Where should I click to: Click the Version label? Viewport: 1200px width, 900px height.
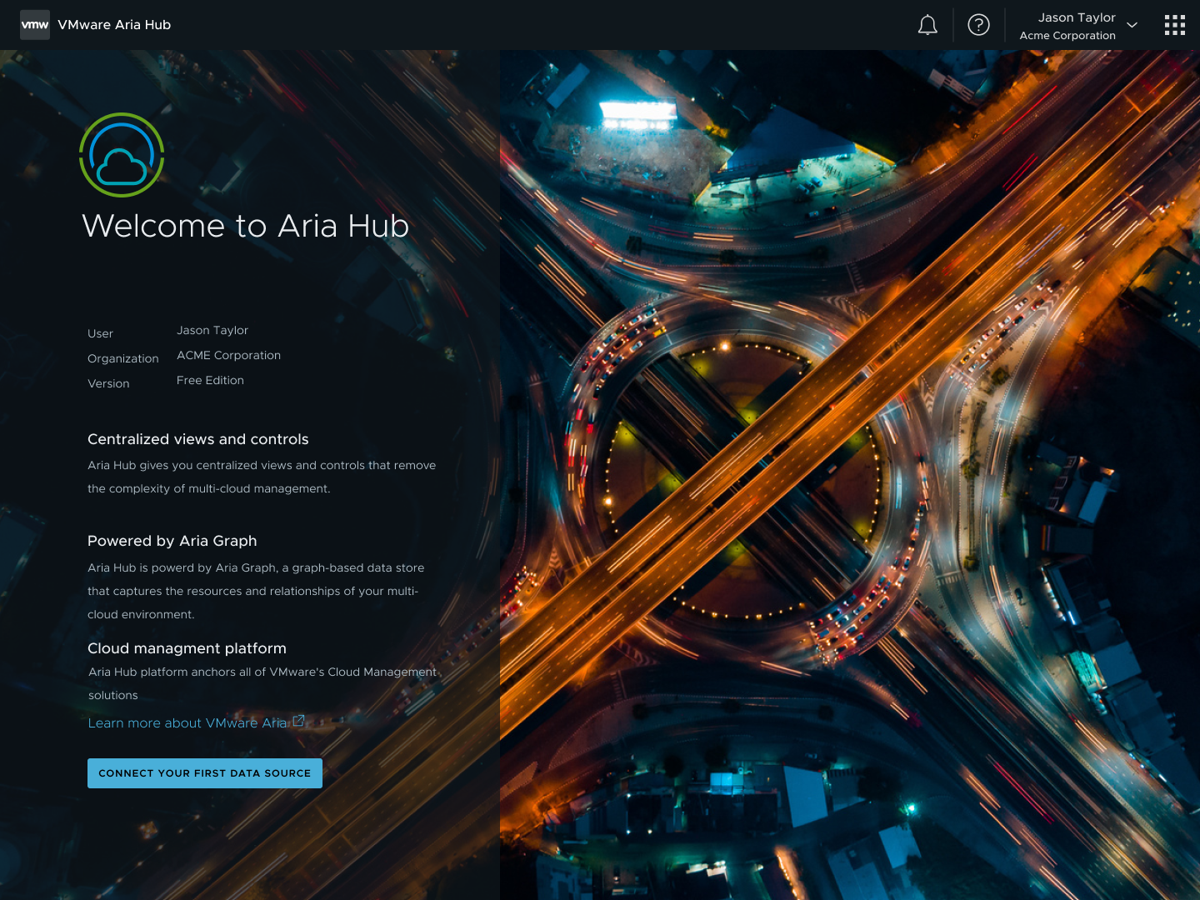click(108, 384)
